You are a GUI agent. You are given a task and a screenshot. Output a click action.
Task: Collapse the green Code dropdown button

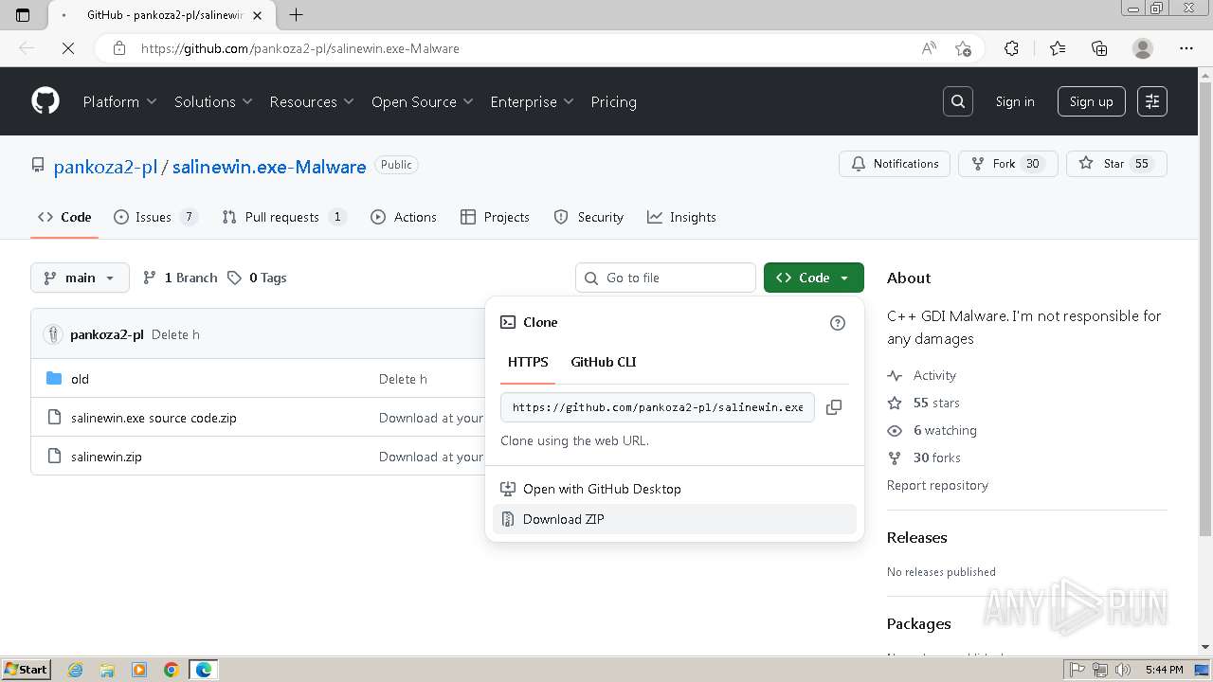813,278
